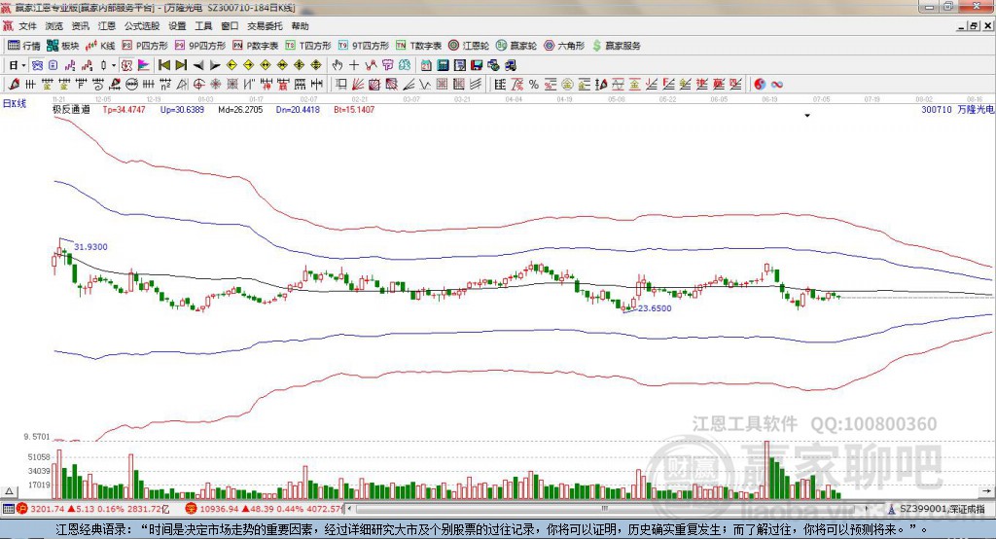Screen dimensions: 996x539
Task: Click the n² square number tool icon
Action: pos(165,84)
